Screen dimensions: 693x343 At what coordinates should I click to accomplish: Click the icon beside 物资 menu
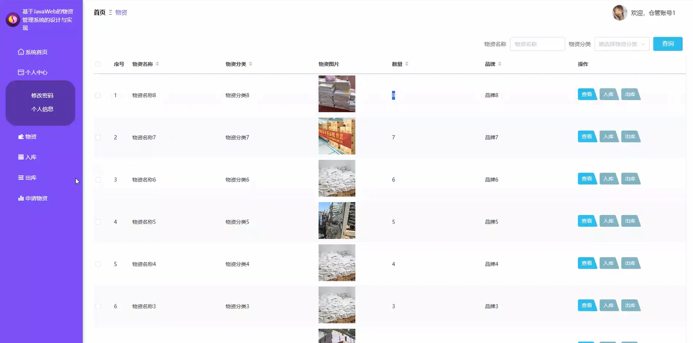pyautogui.click(x=21, y=136)
